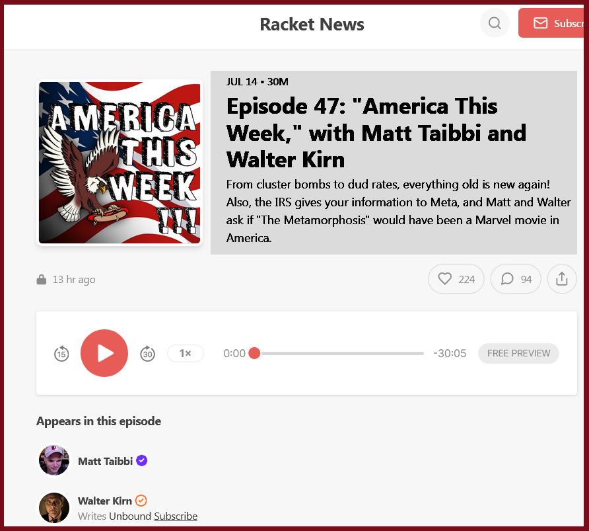Viewport: 589px width, 531px height.
Task: Rewind audio 15 seconds
Action: click(61, 354)
